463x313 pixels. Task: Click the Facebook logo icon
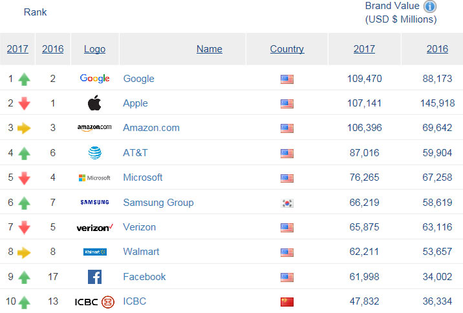click(x=94, y=277)
